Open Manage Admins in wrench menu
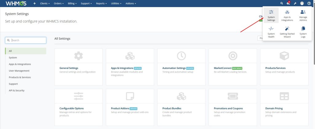 [303, 15]
